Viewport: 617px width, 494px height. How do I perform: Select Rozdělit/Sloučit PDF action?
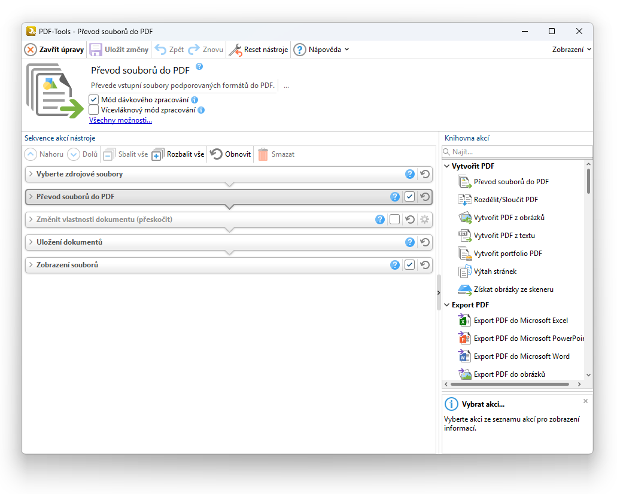498,200
